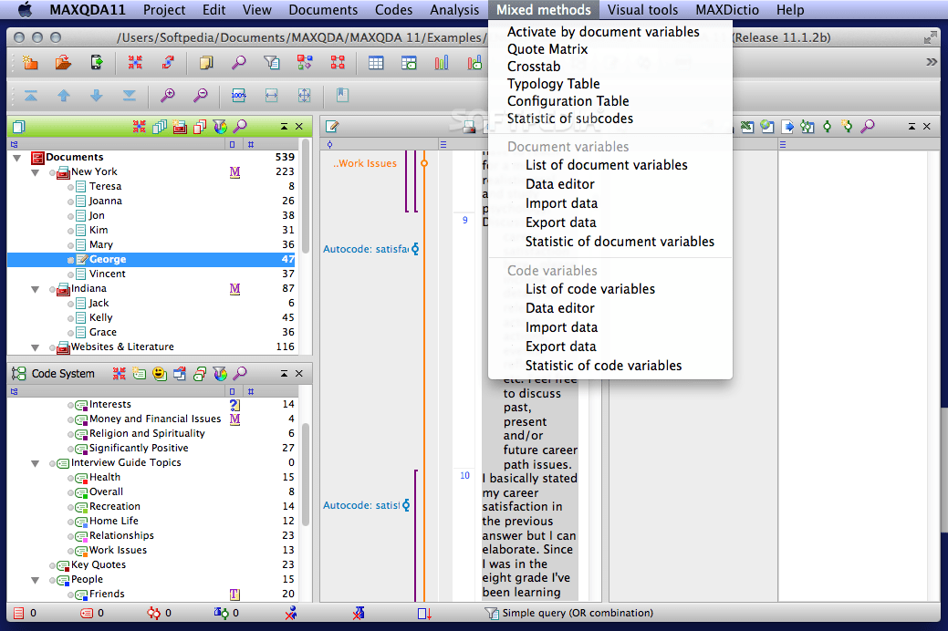
Task: Click the HTML globe export icon in Retrieved Segments
Action: point(767,127)
